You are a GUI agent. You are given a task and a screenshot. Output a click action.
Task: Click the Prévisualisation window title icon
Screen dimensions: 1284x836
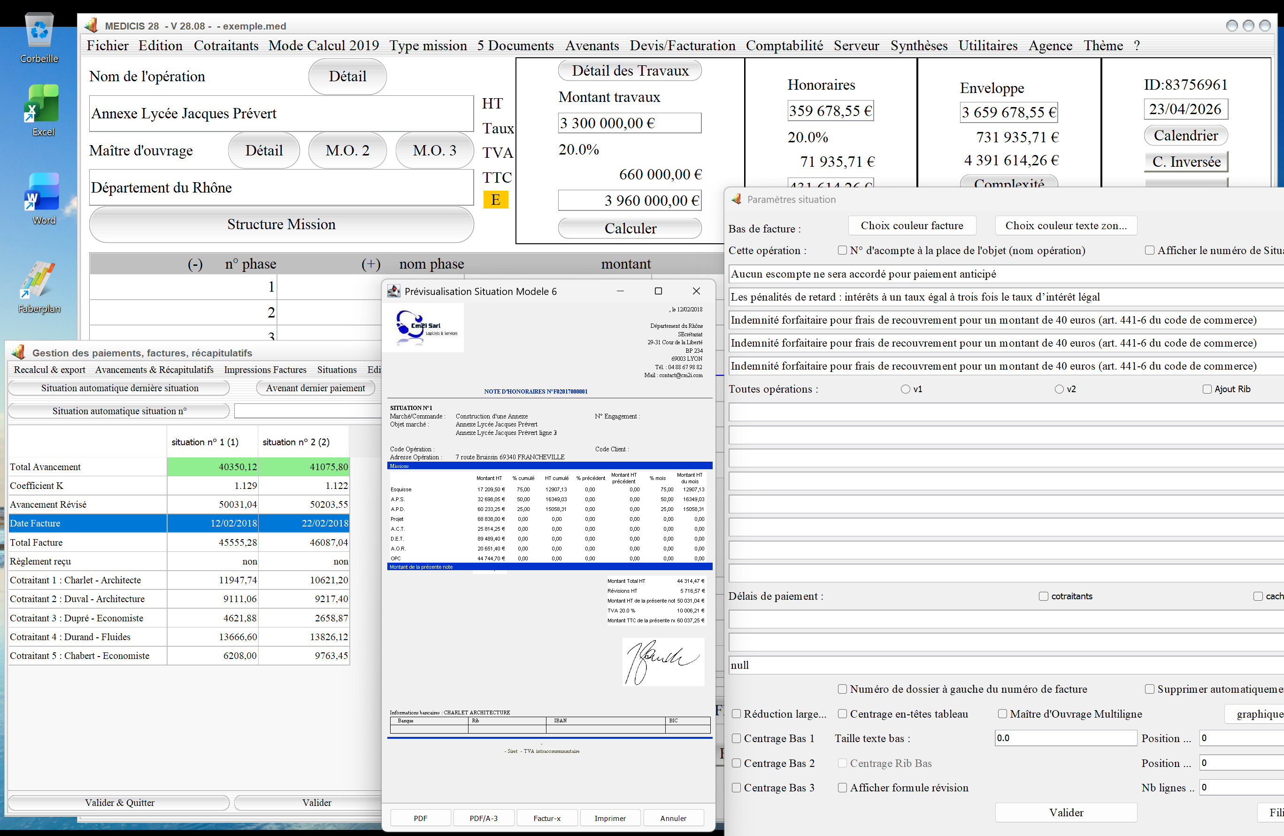pos(393,291)
